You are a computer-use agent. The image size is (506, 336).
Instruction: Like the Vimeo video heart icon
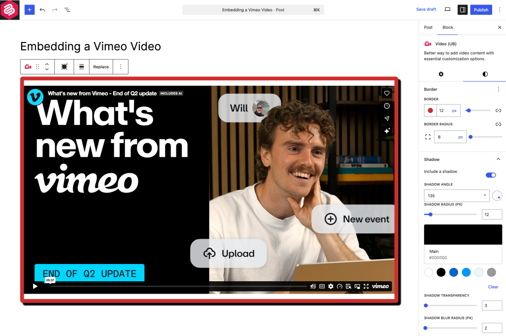[386, 93]
